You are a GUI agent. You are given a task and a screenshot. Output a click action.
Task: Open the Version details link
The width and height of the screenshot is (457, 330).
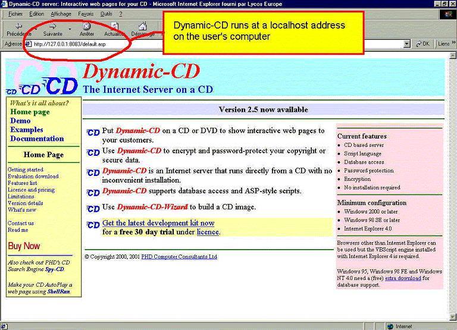26,203
